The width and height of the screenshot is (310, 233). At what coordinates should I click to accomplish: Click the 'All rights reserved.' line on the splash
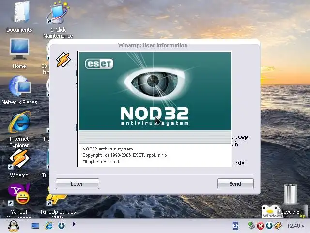101,162
